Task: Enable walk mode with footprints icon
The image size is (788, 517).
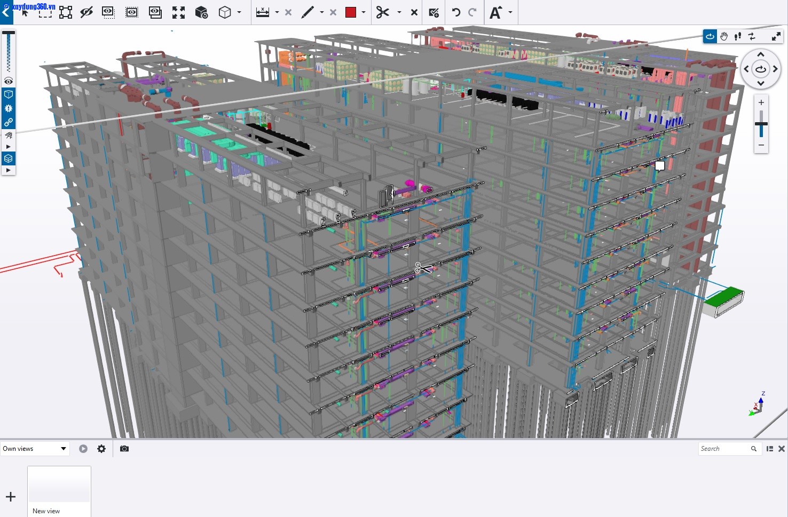Action: [738, 36]
